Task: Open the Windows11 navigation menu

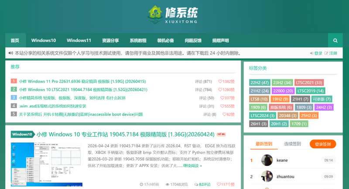Action: click(79, 40)
